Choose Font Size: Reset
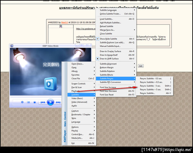This screenshot has height=153, width=193. pos(116,95)
